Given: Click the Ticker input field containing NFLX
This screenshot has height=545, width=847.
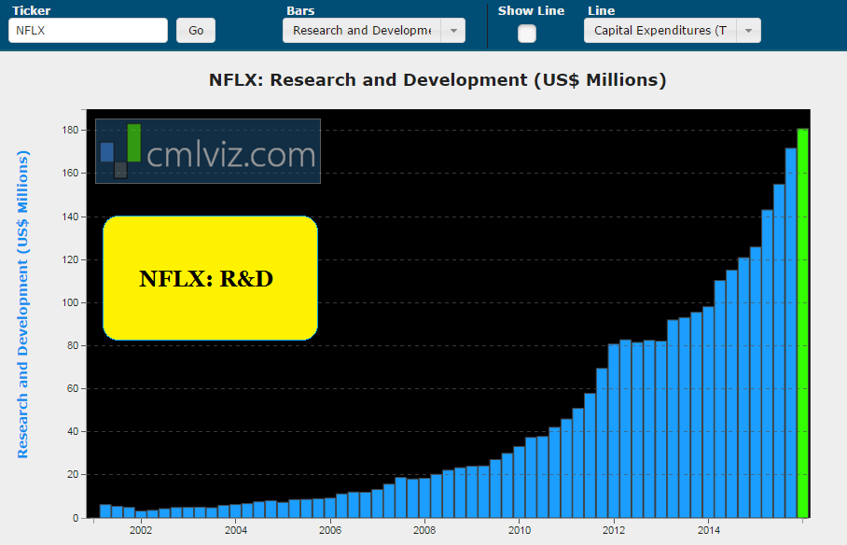Looking at the screenshot, I should [88, 30].
